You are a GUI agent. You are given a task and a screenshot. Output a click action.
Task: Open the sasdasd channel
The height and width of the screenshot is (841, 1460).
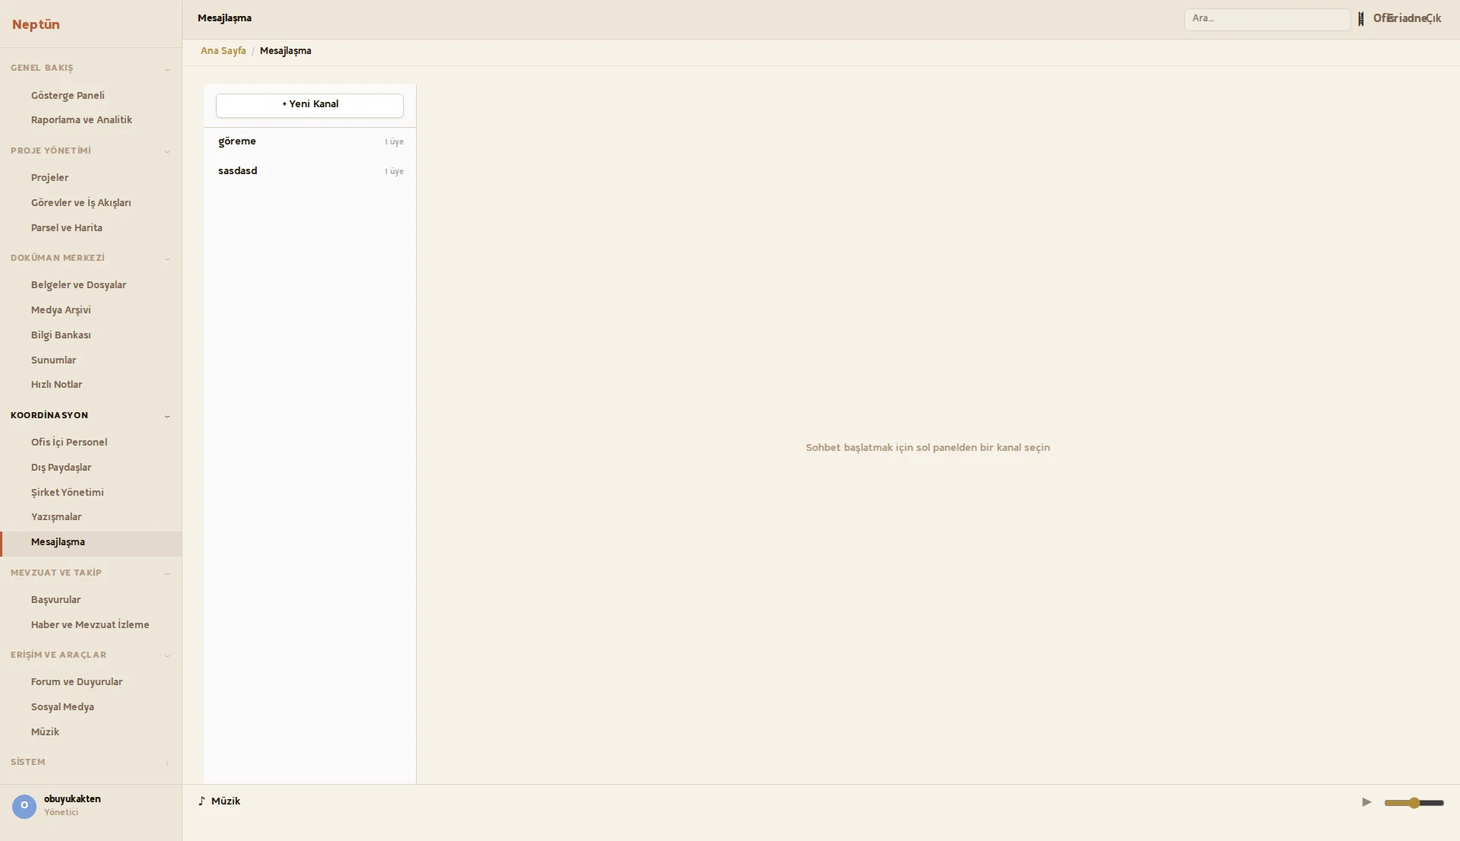310,171
